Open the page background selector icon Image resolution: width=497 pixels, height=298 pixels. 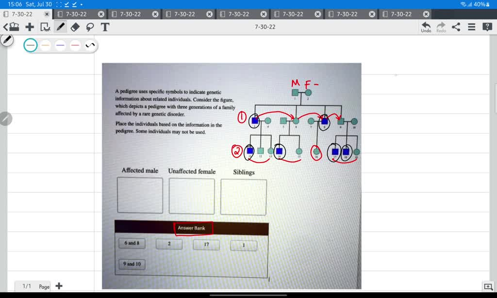(45, 27)
